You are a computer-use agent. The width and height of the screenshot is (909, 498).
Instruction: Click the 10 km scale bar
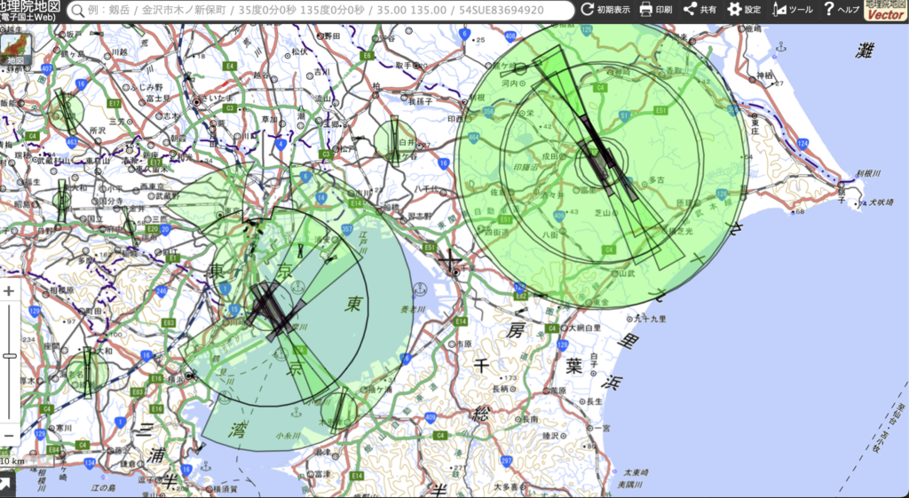[27, 462]
